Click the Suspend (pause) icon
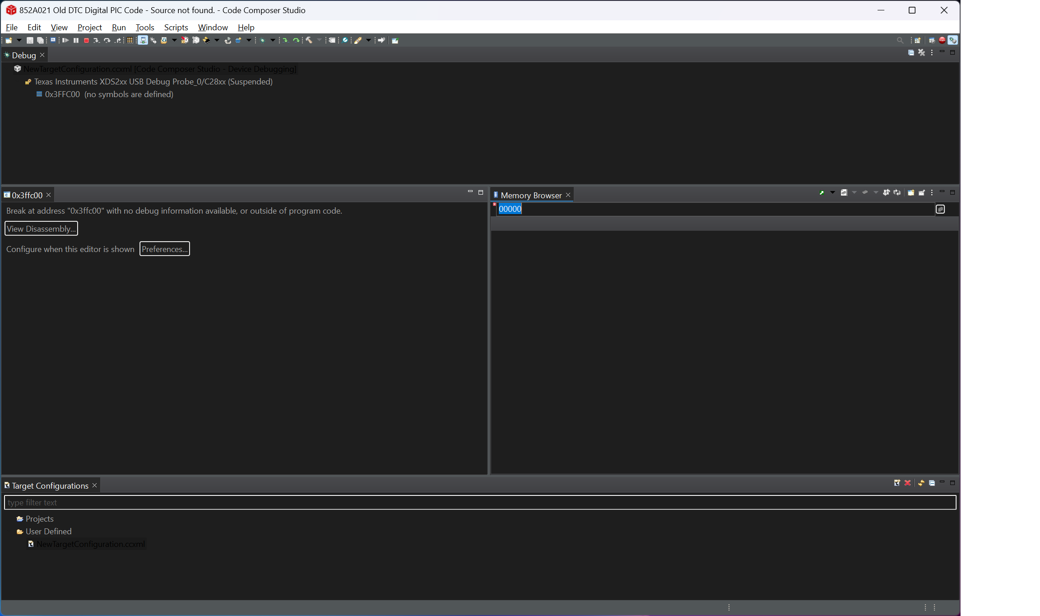Viewport: 1040px width, 616px height. point(76,41)
